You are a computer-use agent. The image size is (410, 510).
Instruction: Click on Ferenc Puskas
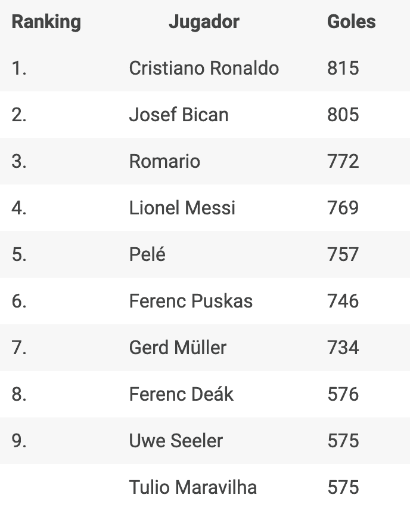(191, 301)
